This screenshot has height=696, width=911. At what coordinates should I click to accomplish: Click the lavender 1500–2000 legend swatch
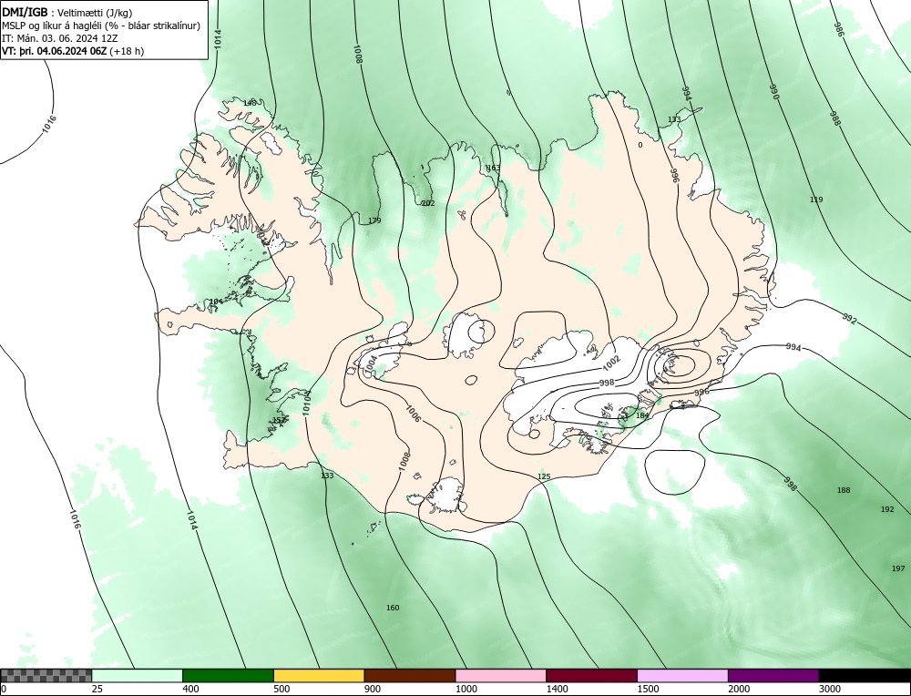pos(682,675)
